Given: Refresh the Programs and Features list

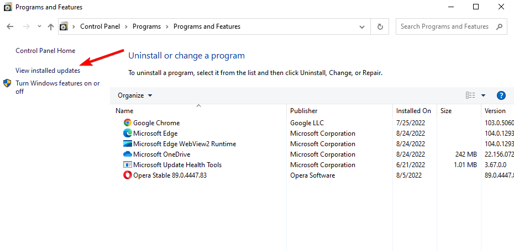Looking at the screenshot, I should 380,26.
